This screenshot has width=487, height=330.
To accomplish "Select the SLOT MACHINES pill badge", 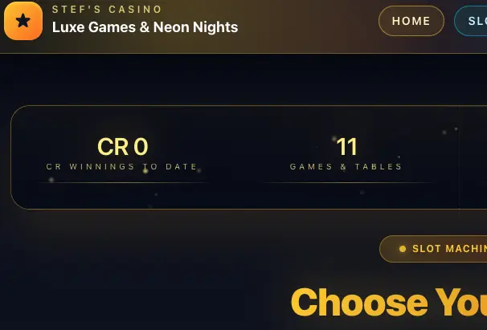I will coord(438,249).
